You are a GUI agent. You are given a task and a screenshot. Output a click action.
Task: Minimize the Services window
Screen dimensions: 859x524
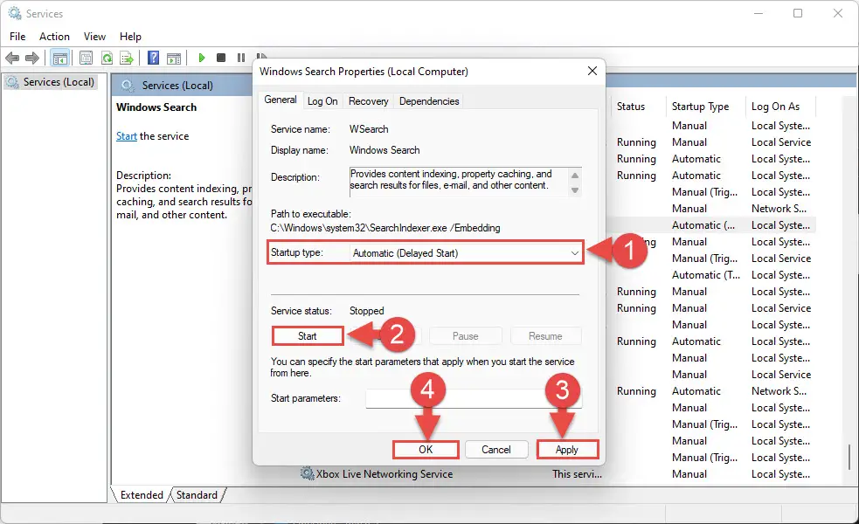[759, 13]
